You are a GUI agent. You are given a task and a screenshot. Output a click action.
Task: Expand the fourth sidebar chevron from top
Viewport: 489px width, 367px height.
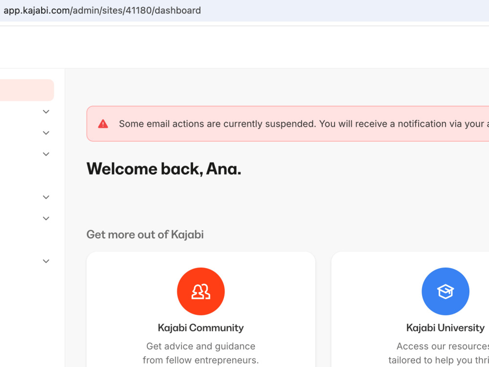coord(46,197)
